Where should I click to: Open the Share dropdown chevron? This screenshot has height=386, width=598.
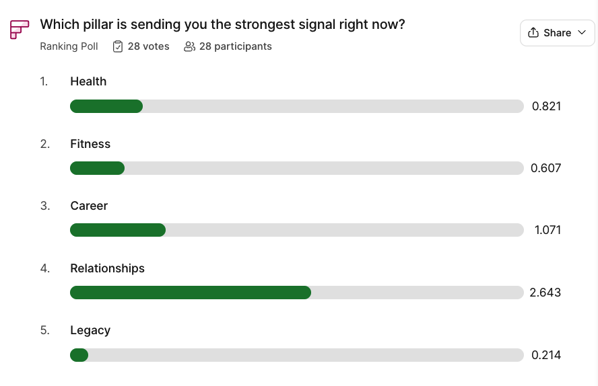pyautogui.click(x=582, y=33)
